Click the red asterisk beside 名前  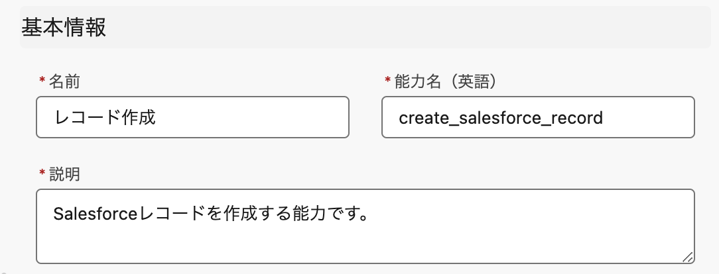42,81
